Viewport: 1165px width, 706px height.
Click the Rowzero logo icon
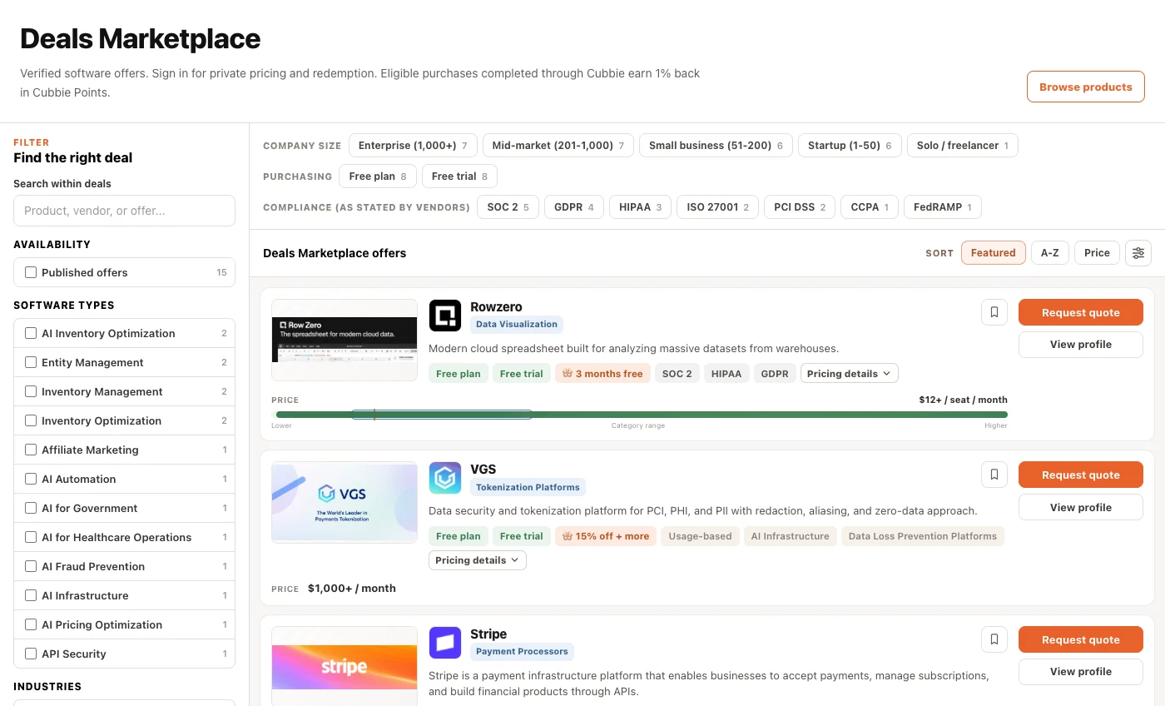tap(445, 316)
